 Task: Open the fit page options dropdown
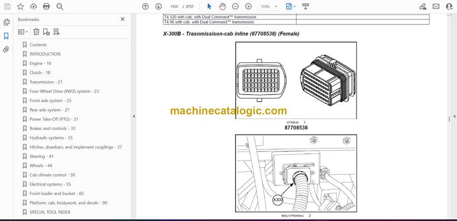[x=290, y=7]
